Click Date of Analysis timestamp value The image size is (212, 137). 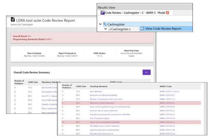[x=34, y=56]
